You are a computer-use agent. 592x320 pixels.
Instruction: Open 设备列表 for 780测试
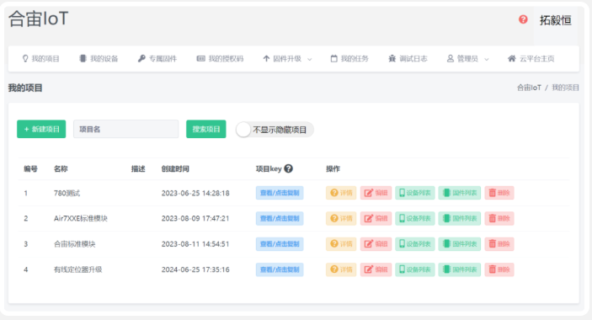coord(415,193)
